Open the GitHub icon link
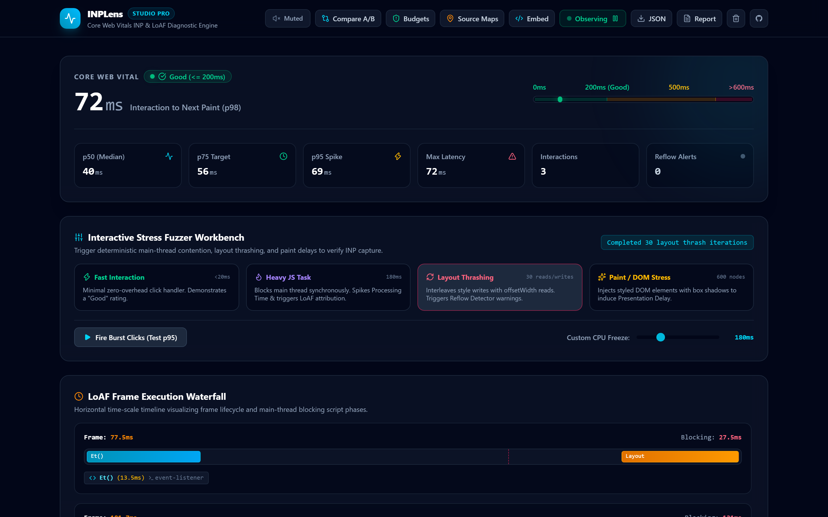828x517 pixels. 758,18
